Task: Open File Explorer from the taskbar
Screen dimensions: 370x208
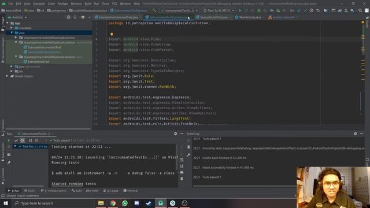Action: [101, 203]
